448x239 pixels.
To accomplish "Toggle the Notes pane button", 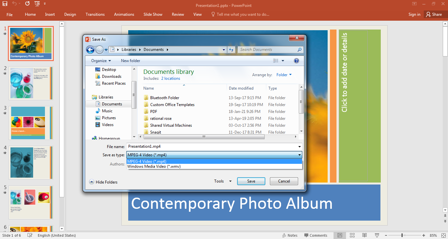I will (x=290, y=235).
